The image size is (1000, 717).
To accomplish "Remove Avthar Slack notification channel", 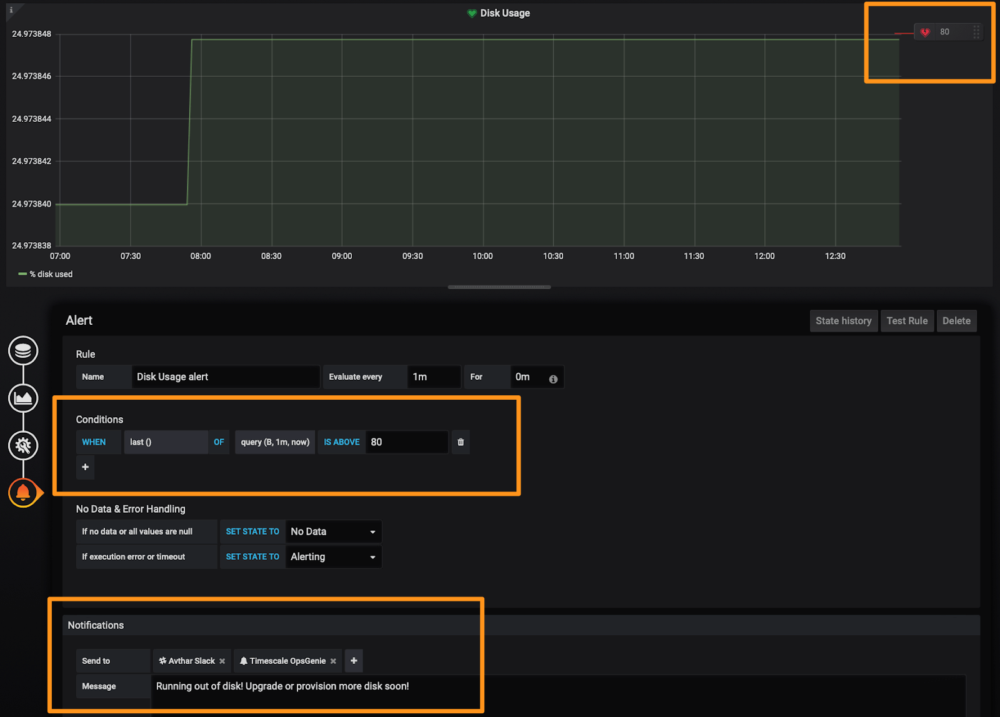I will click(222, 661).
